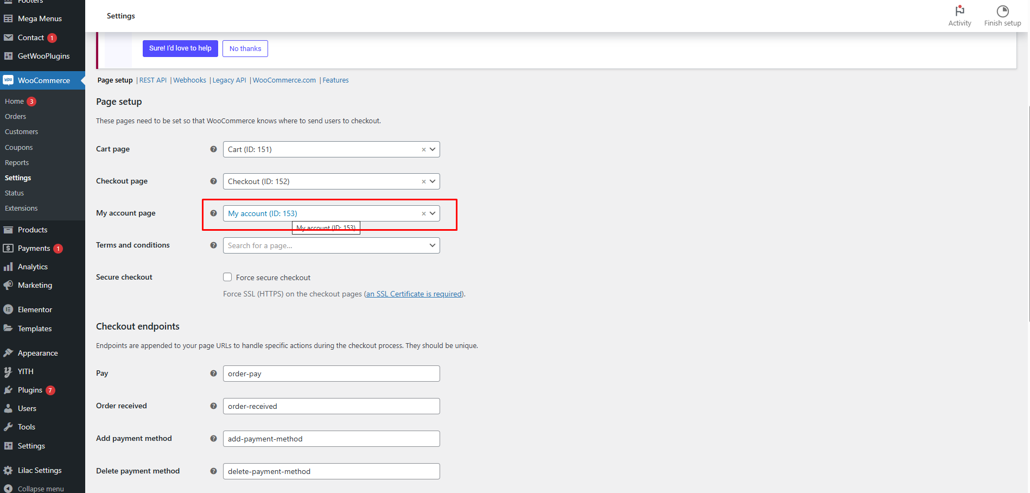Switch to the Webhooks section
Image resolution: width=1030 pixels, height=493 pixels.
pyautogui.click(x=189, y=80)
